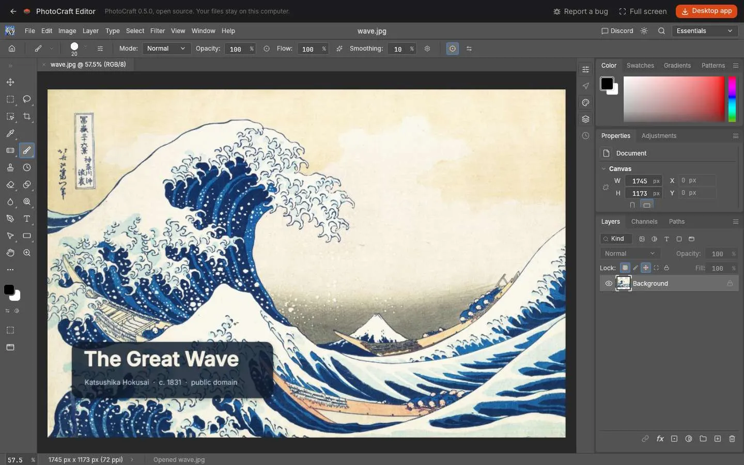This screenshot has height=465, width=744.
Task: Expand the brush preset picker arrow
Action: 86,48
